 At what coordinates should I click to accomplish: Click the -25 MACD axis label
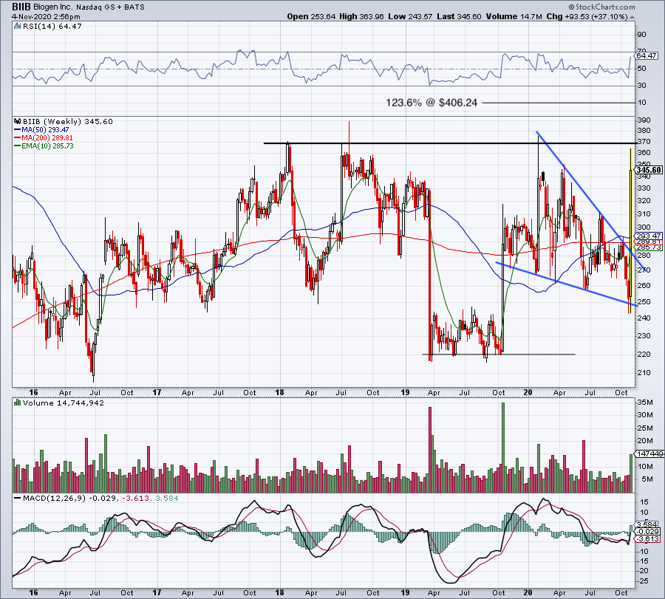coord(643,581)
